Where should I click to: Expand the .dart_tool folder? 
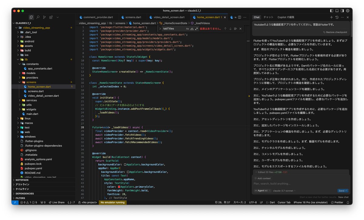[43, 32]
